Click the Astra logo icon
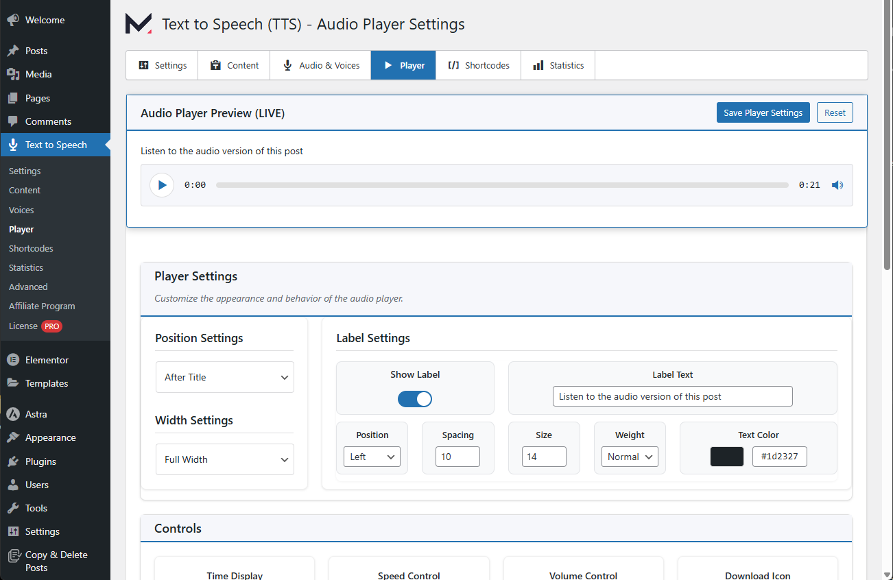This screenshot has width=893, height=580. click(x=13, y=414)
